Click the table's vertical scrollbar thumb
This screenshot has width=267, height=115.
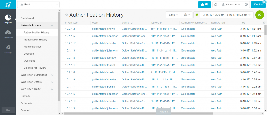click(x=265, y=30)
